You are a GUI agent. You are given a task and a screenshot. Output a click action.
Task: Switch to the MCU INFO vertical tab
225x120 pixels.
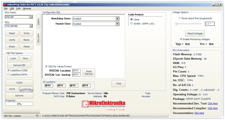[x=38, y=38]
